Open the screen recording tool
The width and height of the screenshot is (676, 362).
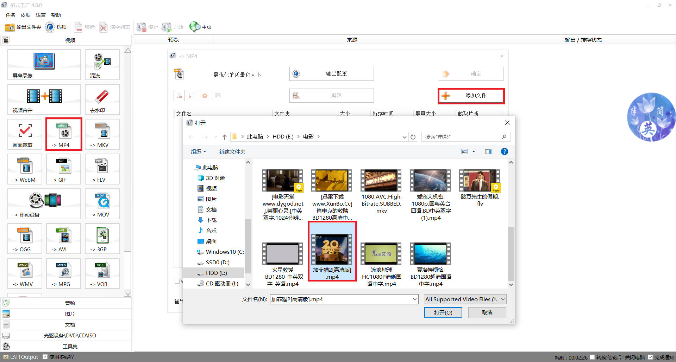coord(44,65)
